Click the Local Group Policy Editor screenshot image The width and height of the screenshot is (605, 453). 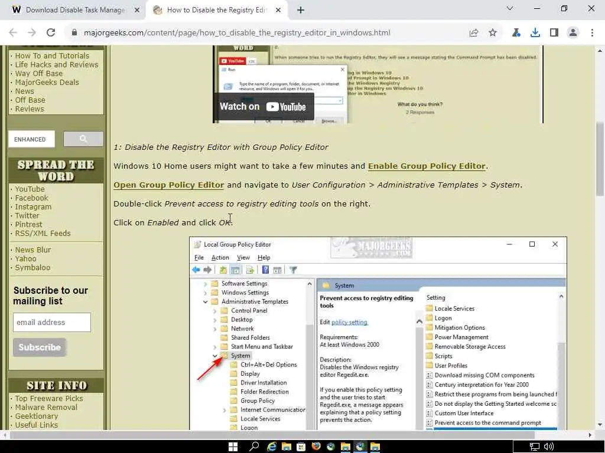[x=378, y=334]
